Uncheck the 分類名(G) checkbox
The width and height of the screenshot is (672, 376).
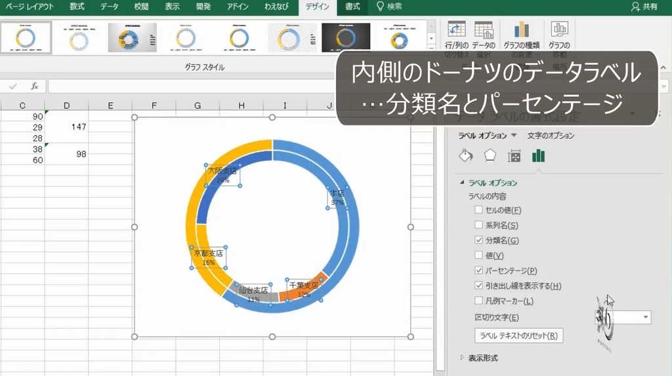coord(478,240)
